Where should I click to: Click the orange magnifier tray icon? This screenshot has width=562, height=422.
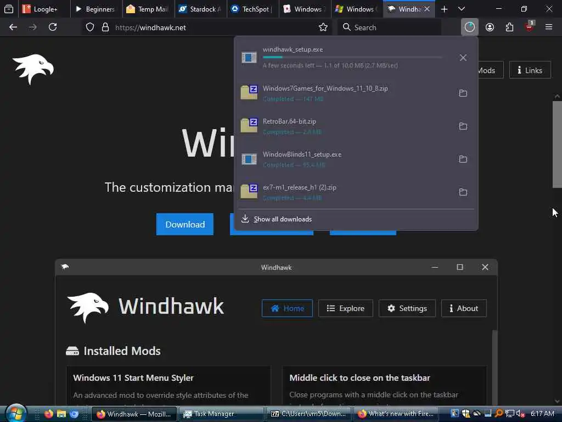click(498, 414)
